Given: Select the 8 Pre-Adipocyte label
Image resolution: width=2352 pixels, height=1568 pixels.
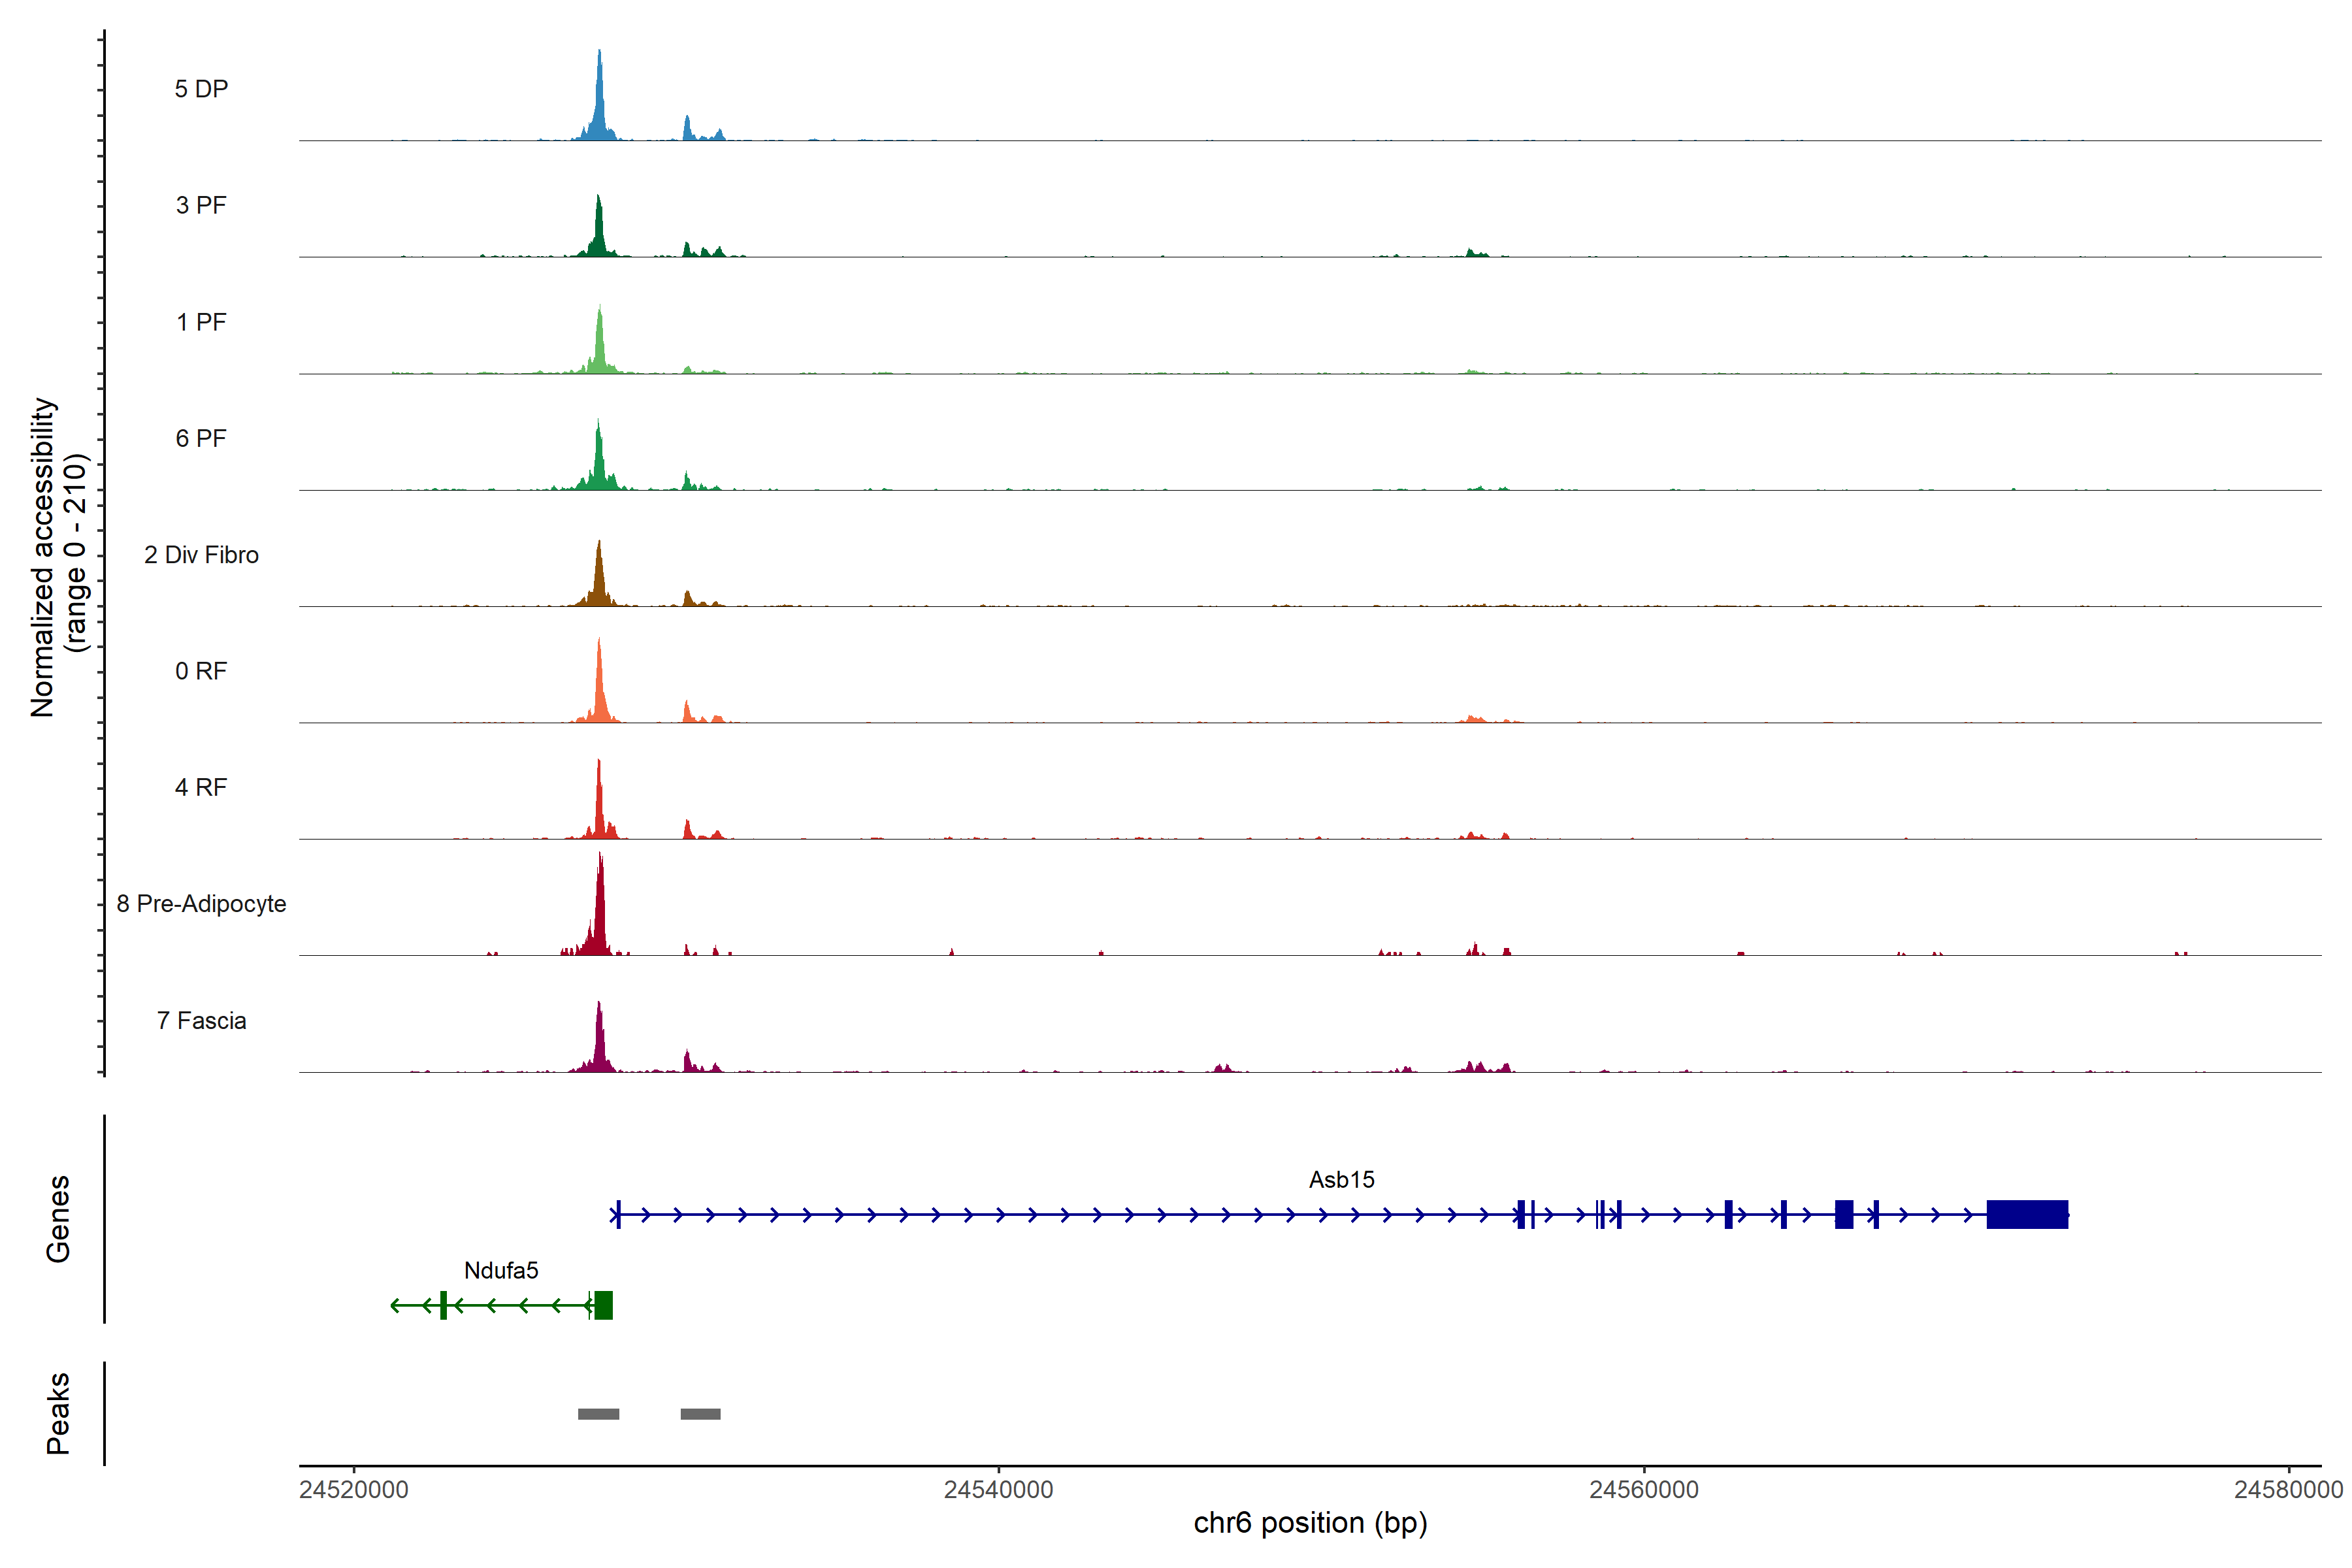Looking at the screenshot, I should (x=201, y=904).
